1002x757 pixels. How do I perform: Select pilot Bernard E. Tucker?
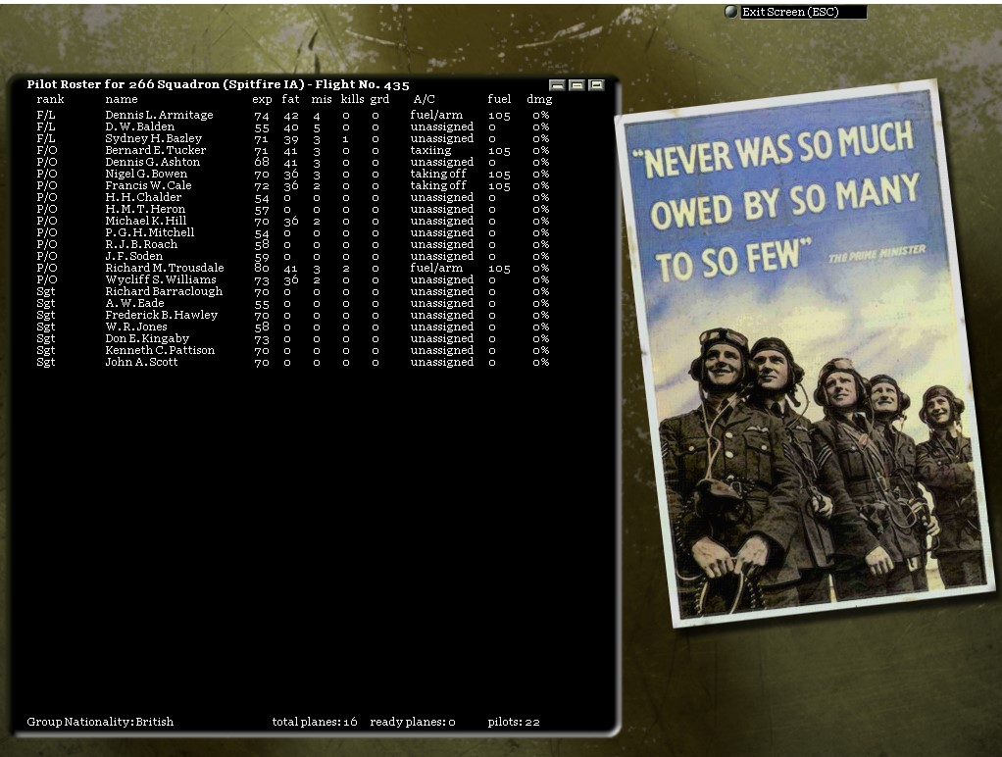155,150
